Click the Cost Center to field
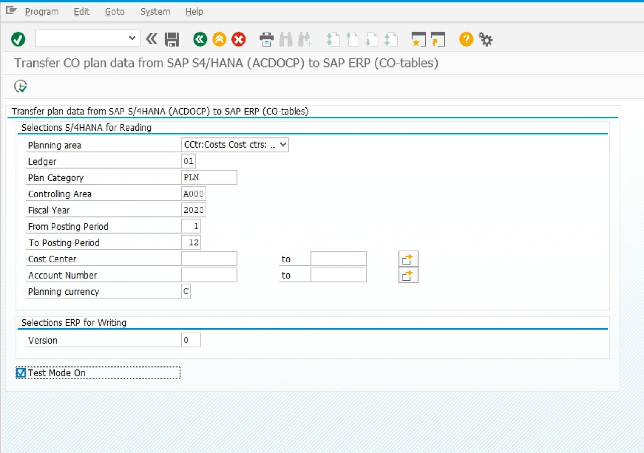This screenshot has height=453, width=644. (x=339, y=259)
